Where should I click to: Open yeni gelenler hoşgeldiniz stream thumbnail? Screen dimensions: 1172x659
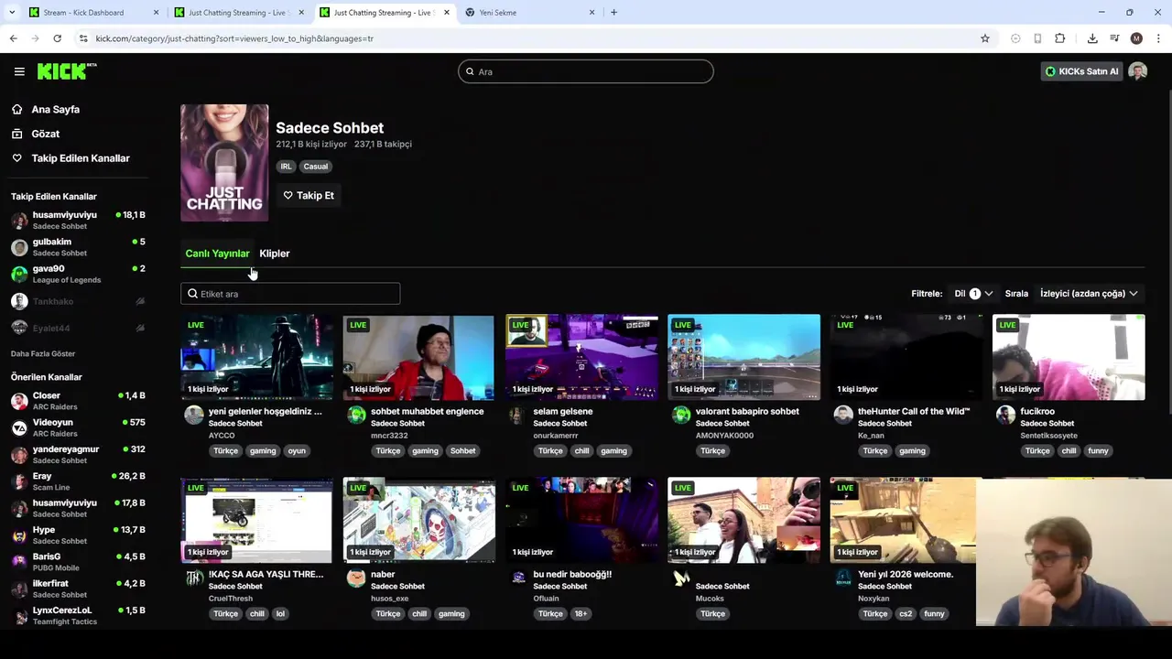(256, 357)
